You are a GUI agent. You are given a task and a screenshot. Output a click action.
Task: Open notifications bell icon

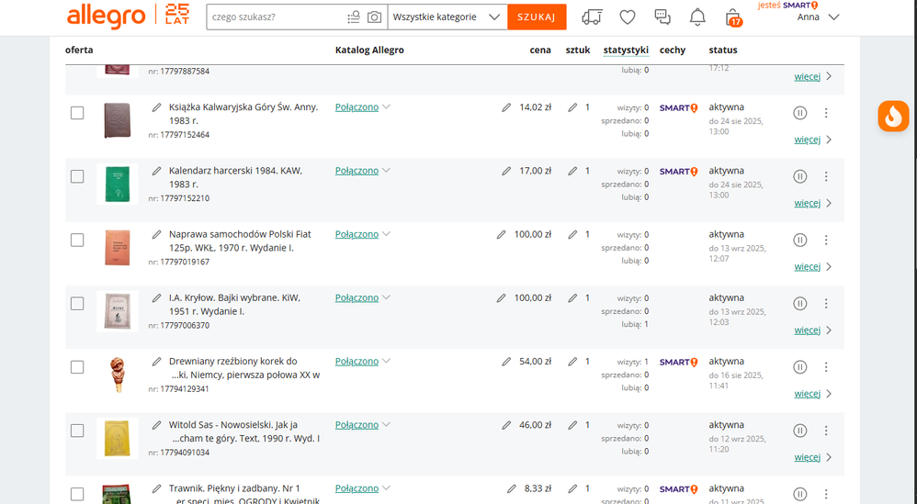697,17
